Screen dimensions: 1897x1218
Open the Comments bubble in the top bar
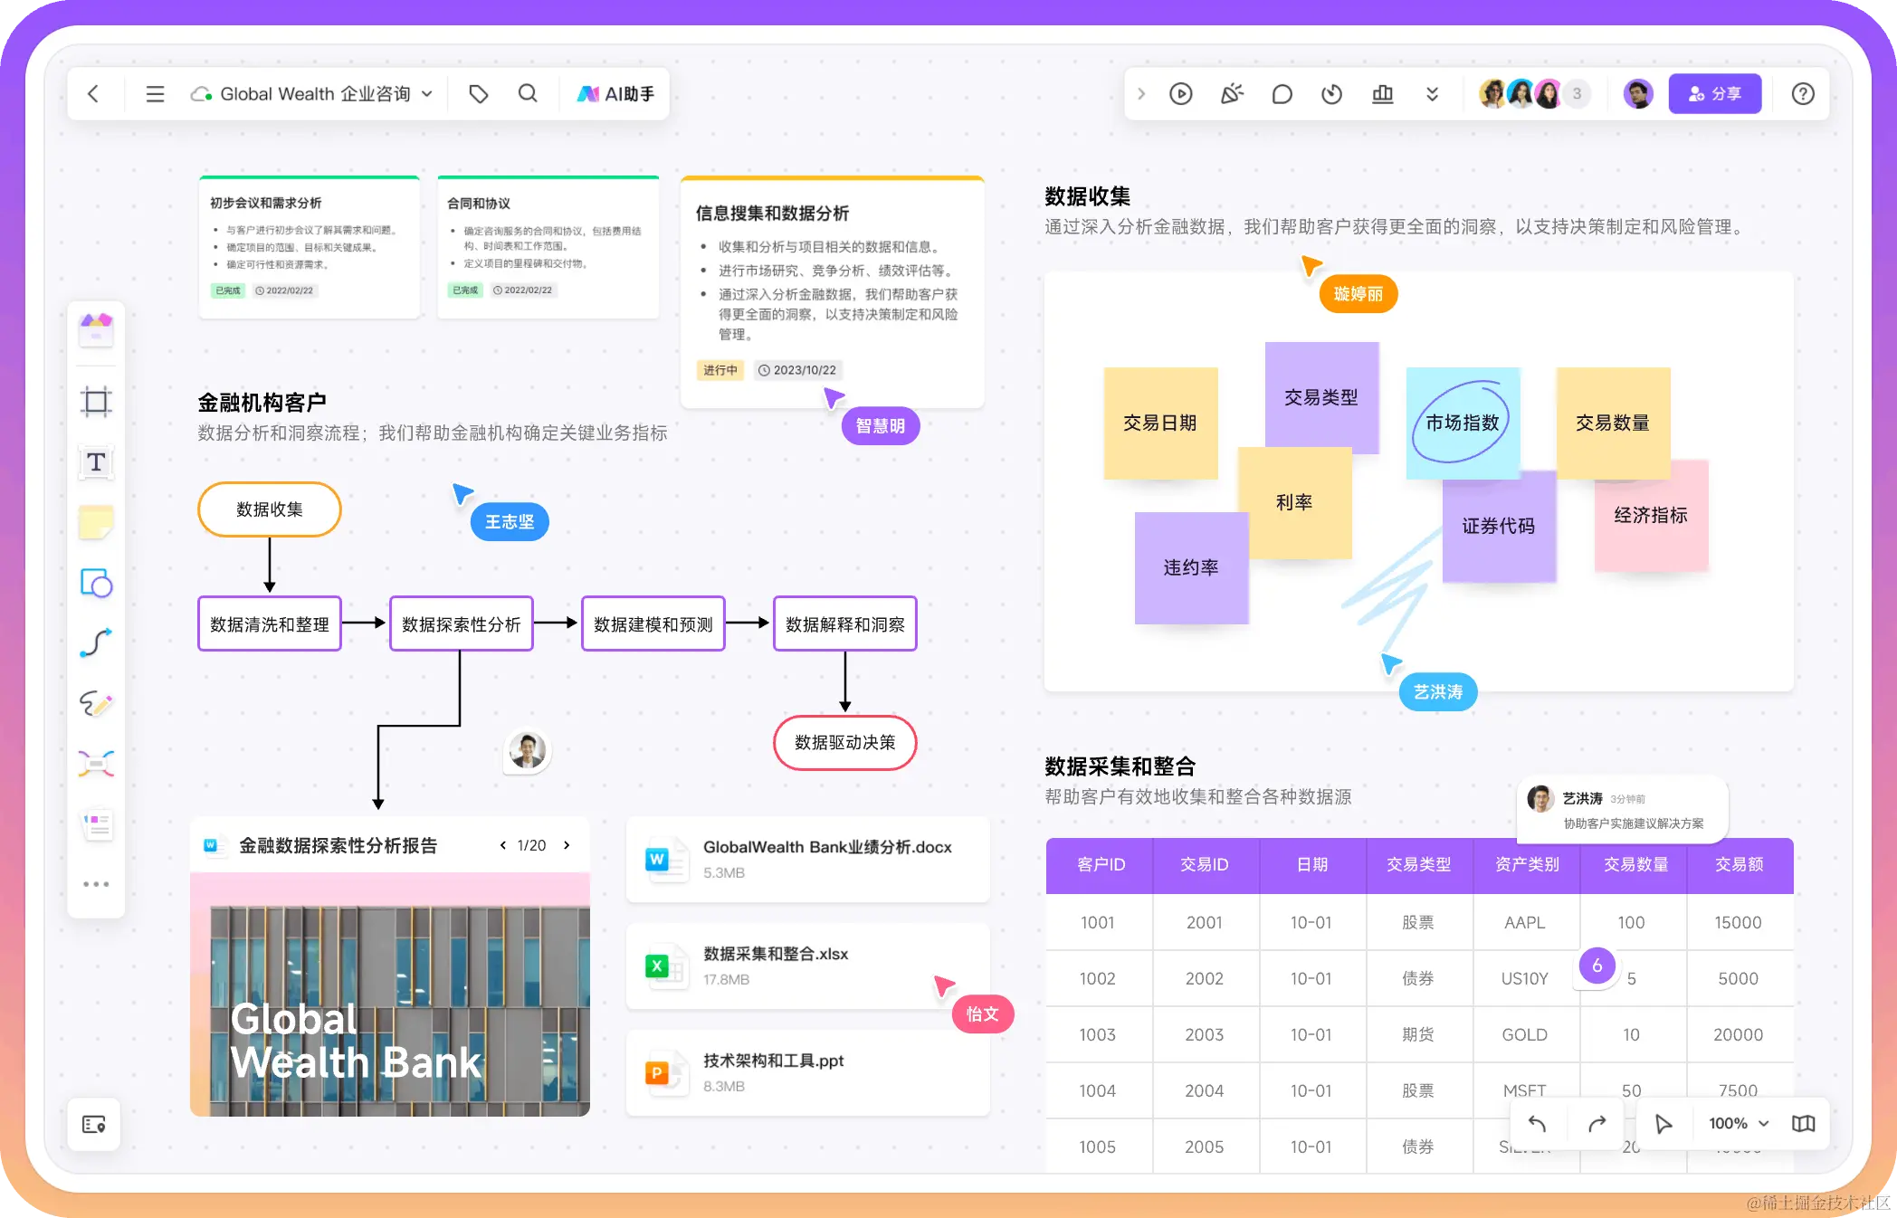pos(1282,93)
